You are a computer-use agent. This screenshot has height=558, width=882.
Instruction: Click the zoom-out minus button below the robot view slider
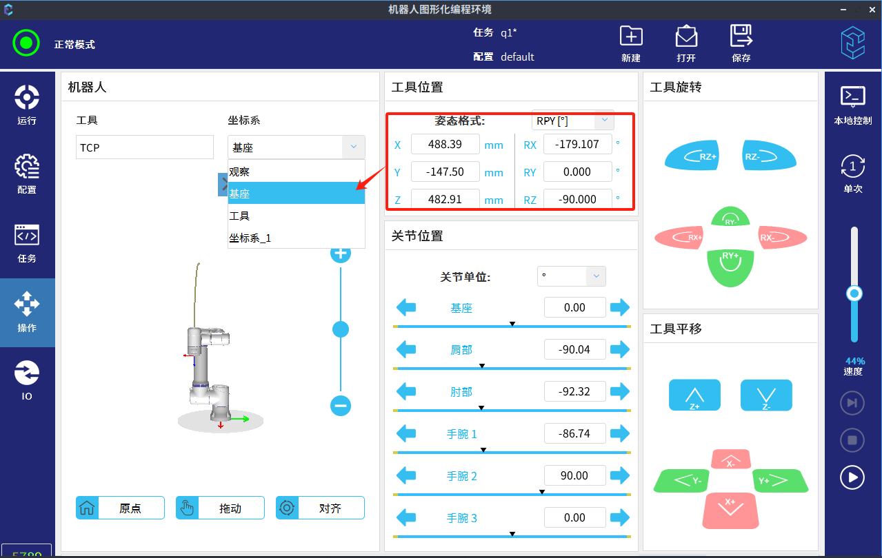[341, 405]
